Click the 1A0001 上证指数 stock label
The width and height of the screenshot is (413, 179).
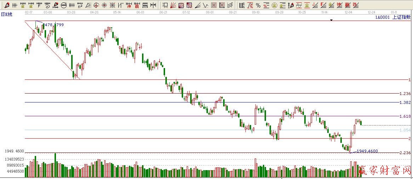(393, 17)
